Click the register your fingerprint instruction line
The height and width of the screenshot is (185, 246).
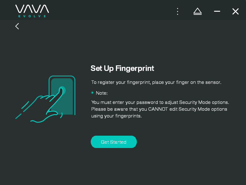click(156, 82)
